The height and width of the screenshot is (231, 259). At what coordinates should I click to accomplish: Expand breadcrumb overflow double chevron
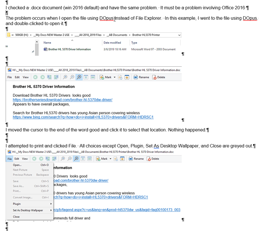click(x=12, y=35)
